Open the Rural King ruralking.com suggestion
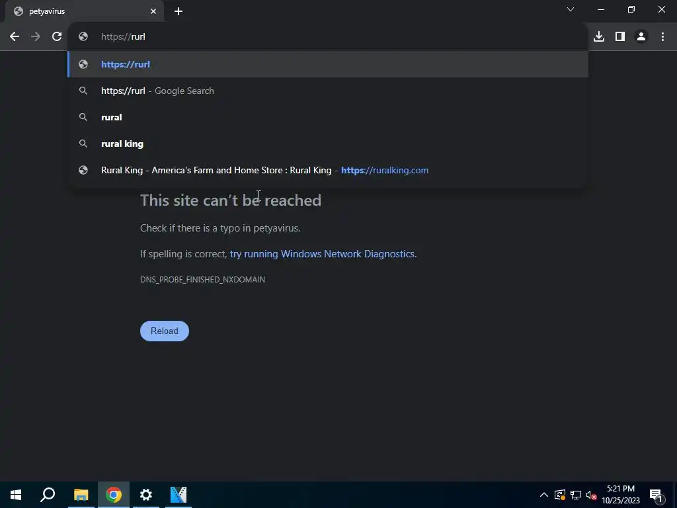The width and height of the screenshot is (677, 508). tap(328, 170)
